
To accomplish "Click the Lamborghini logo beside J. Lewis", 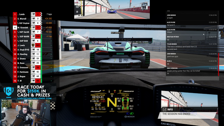I will (33, 45).
